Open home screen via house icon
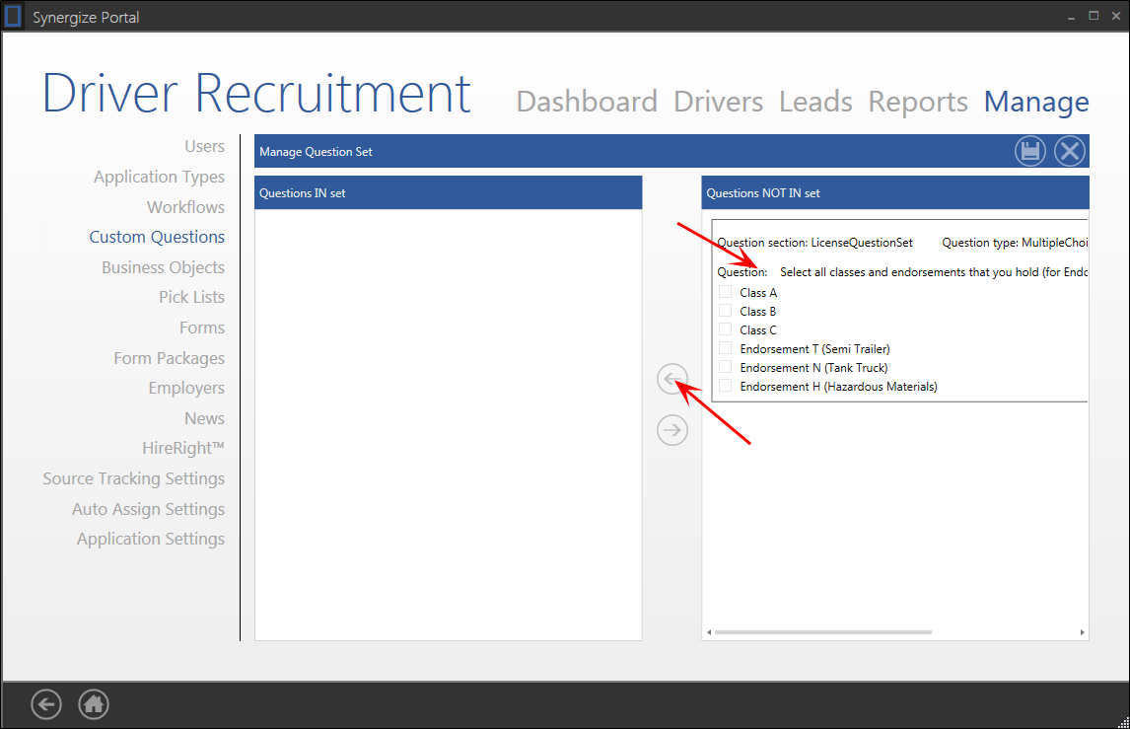This screenshot has height=729, width=1130. 94,703
